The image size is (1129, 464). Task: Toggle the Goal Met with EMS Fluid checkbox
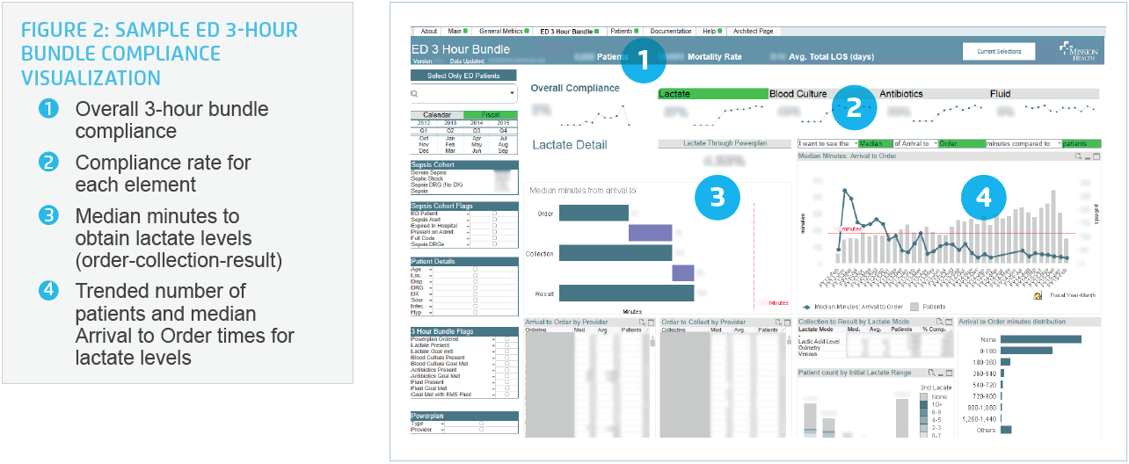tap(507, 395)
